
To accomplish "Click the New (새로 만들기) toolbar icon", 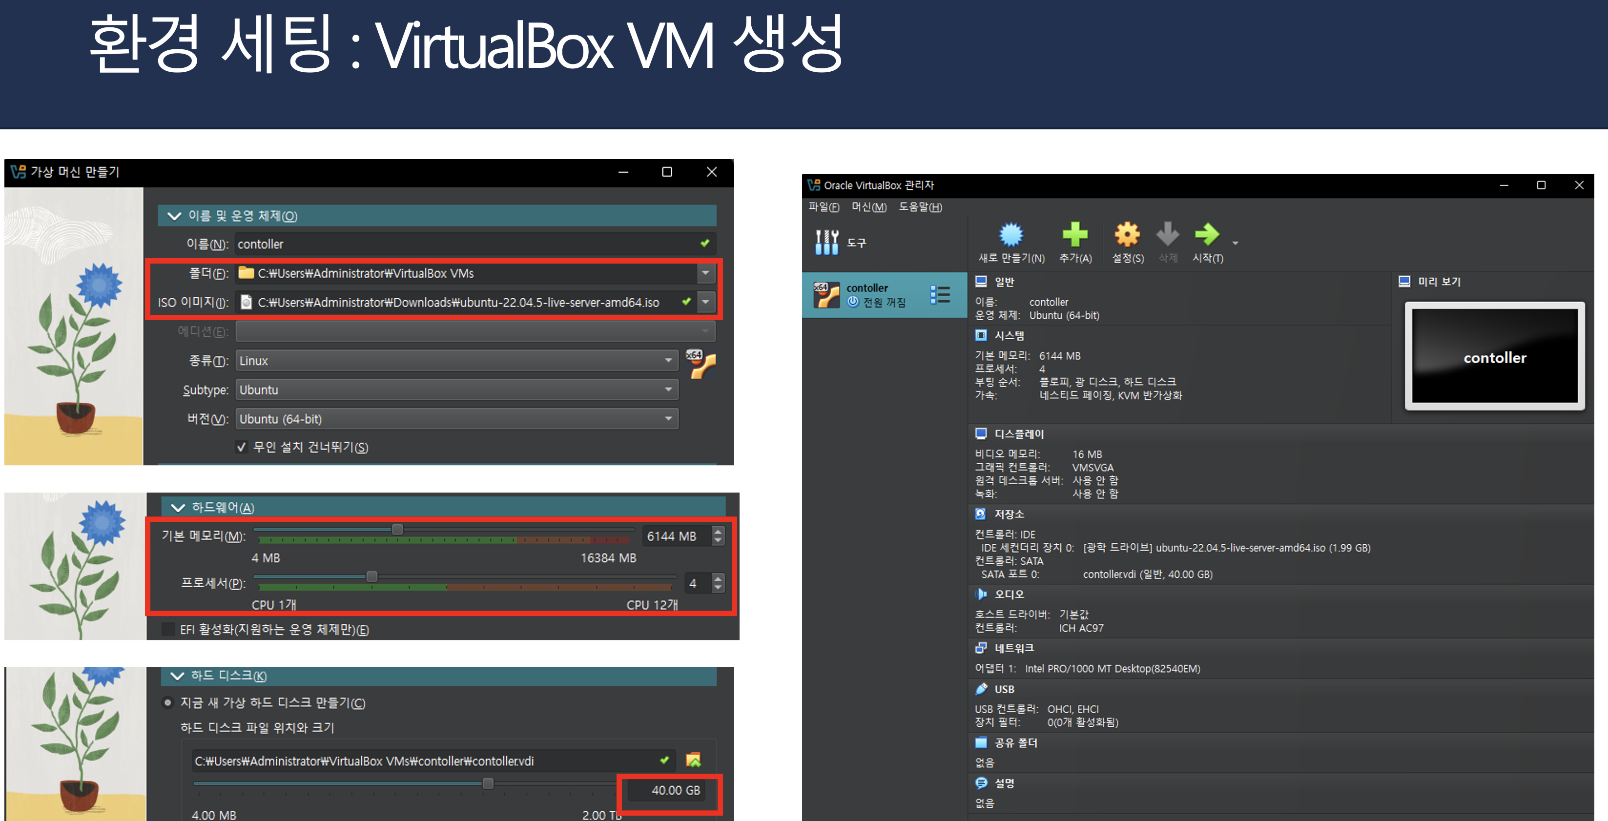I will pos(1010,235).
